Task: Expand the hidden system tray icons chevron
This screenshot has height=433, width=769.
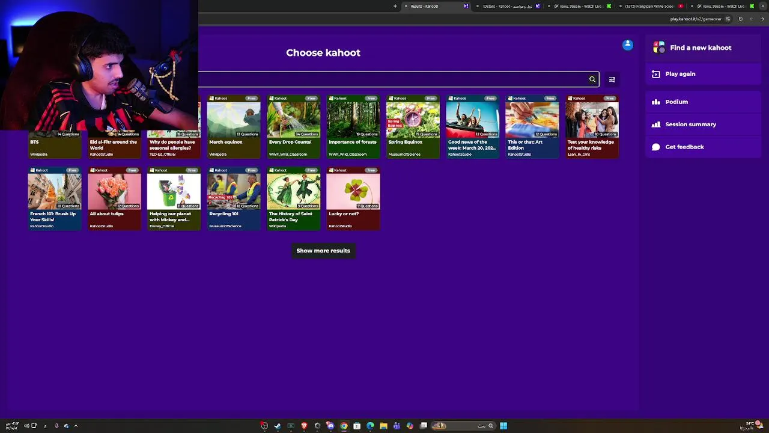Action: coord(76,426)
